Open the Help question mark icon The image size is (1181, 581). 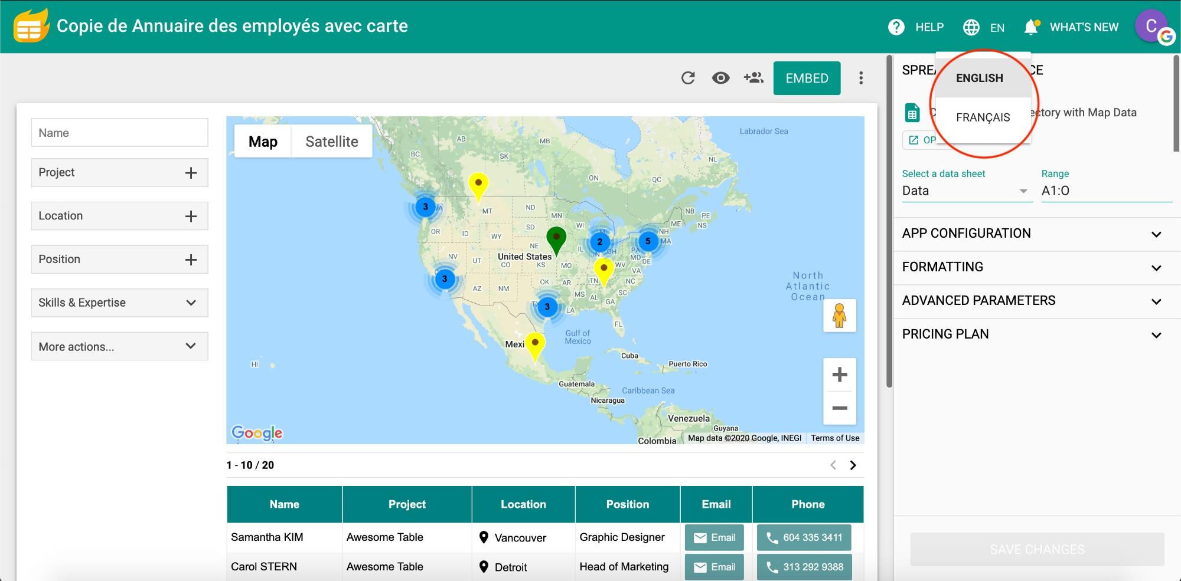pyautogui.click(x=896, y=27)
